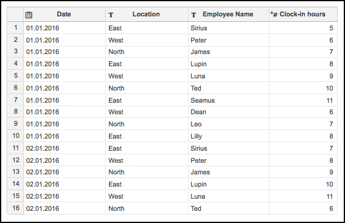Select the Clock-in hours column header

coord(304,15)
